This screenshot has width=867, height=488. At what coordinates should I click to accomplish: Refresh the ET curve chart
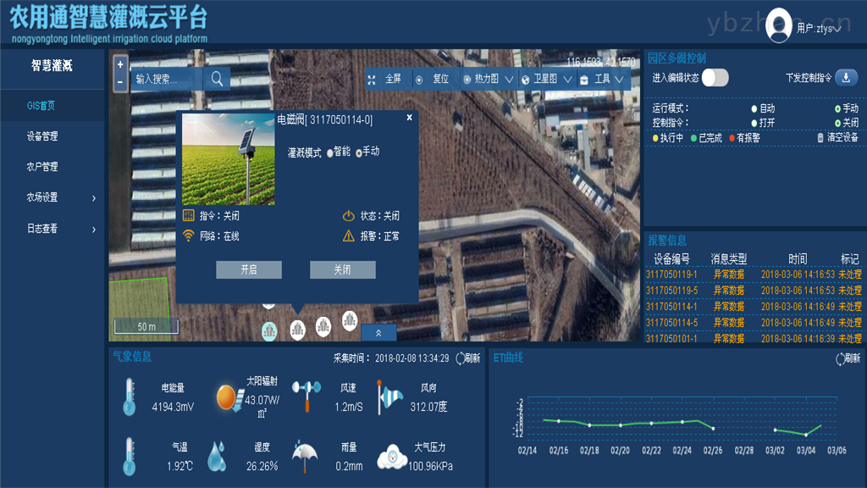tap(848, 358)
